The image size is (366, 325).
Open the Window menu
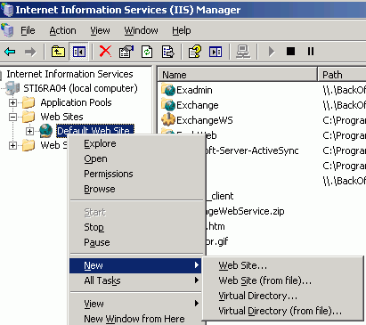click(141, 30)
